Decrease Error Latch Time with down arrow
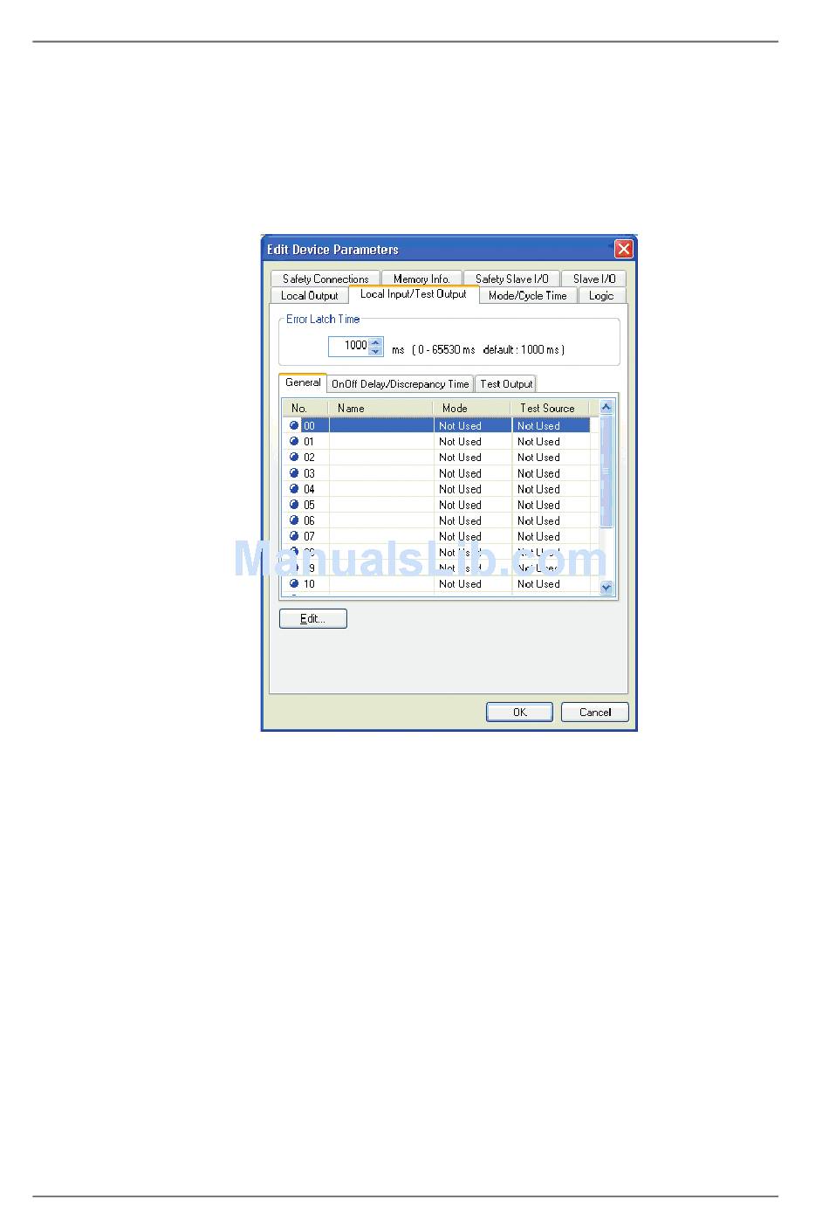The height and width of the screenshot is (1212, 829). [x=376, y=352]
